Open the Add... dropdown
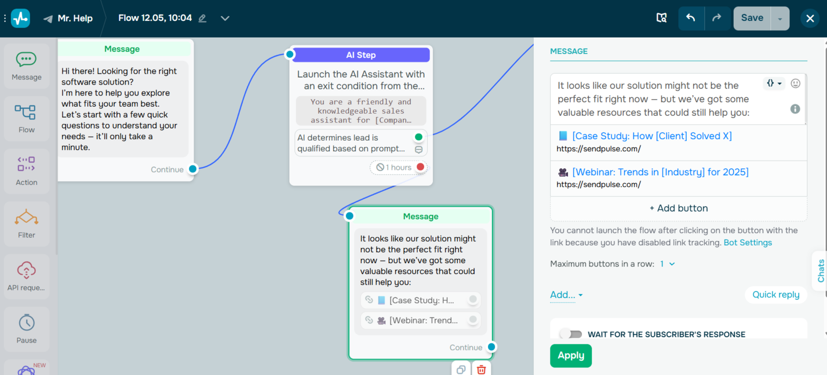The height and width of the screenshot is (375, 827). [x=566, y=295]
